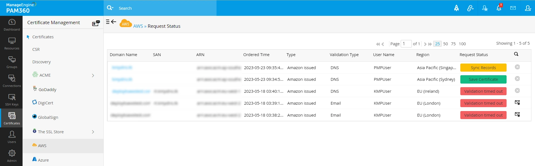Click the table search magnifier icon

pyautogui.click(x=516, y=54)
